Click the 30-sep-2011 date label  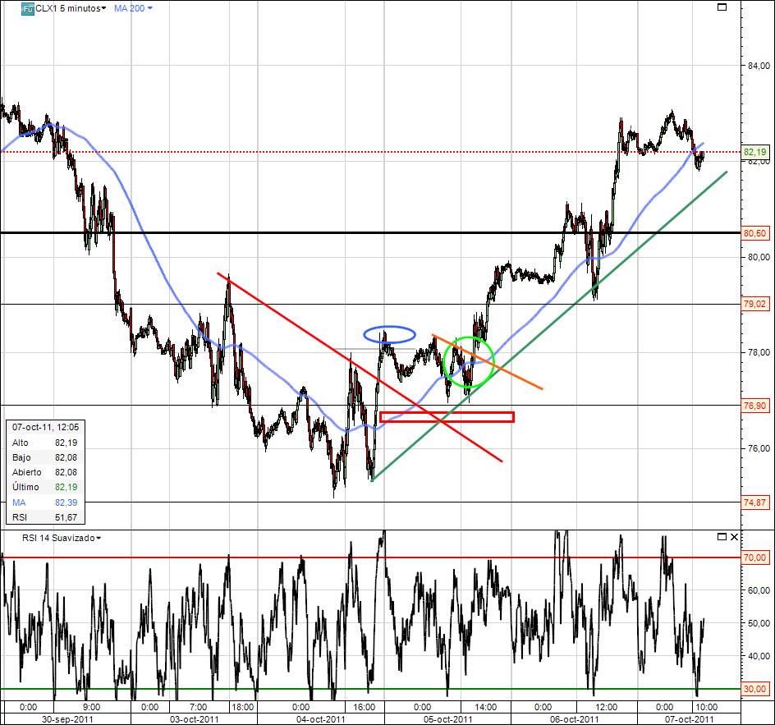tap(67, 719)
